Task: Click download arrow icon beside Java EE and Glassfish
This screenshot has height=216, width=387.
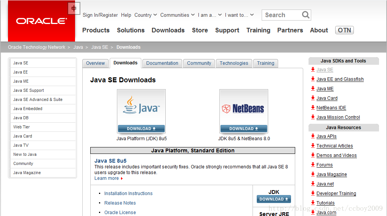Action: coord(313,79)
